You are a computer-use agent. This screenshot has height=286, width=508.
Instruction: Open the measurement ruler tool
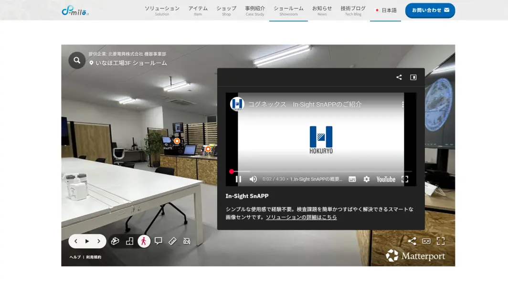[173, 241]
